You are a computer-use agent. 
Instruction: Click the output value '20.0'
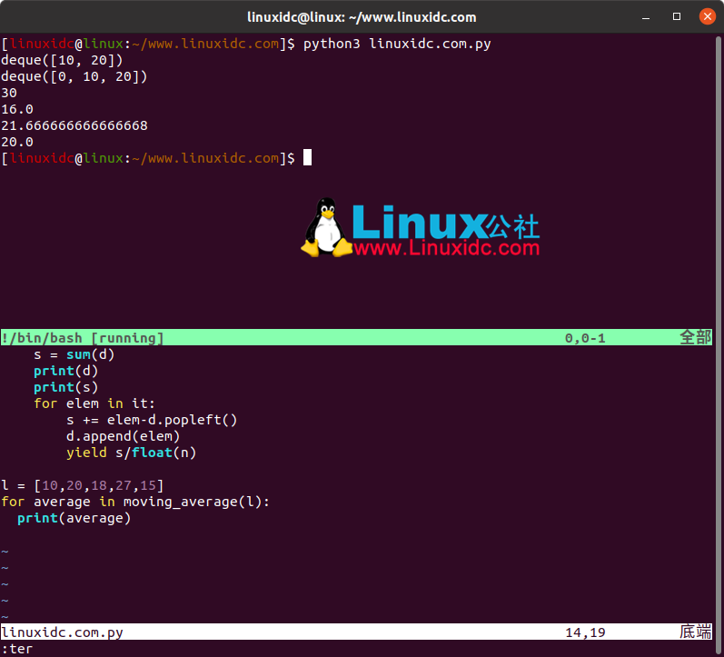point(17,142)
